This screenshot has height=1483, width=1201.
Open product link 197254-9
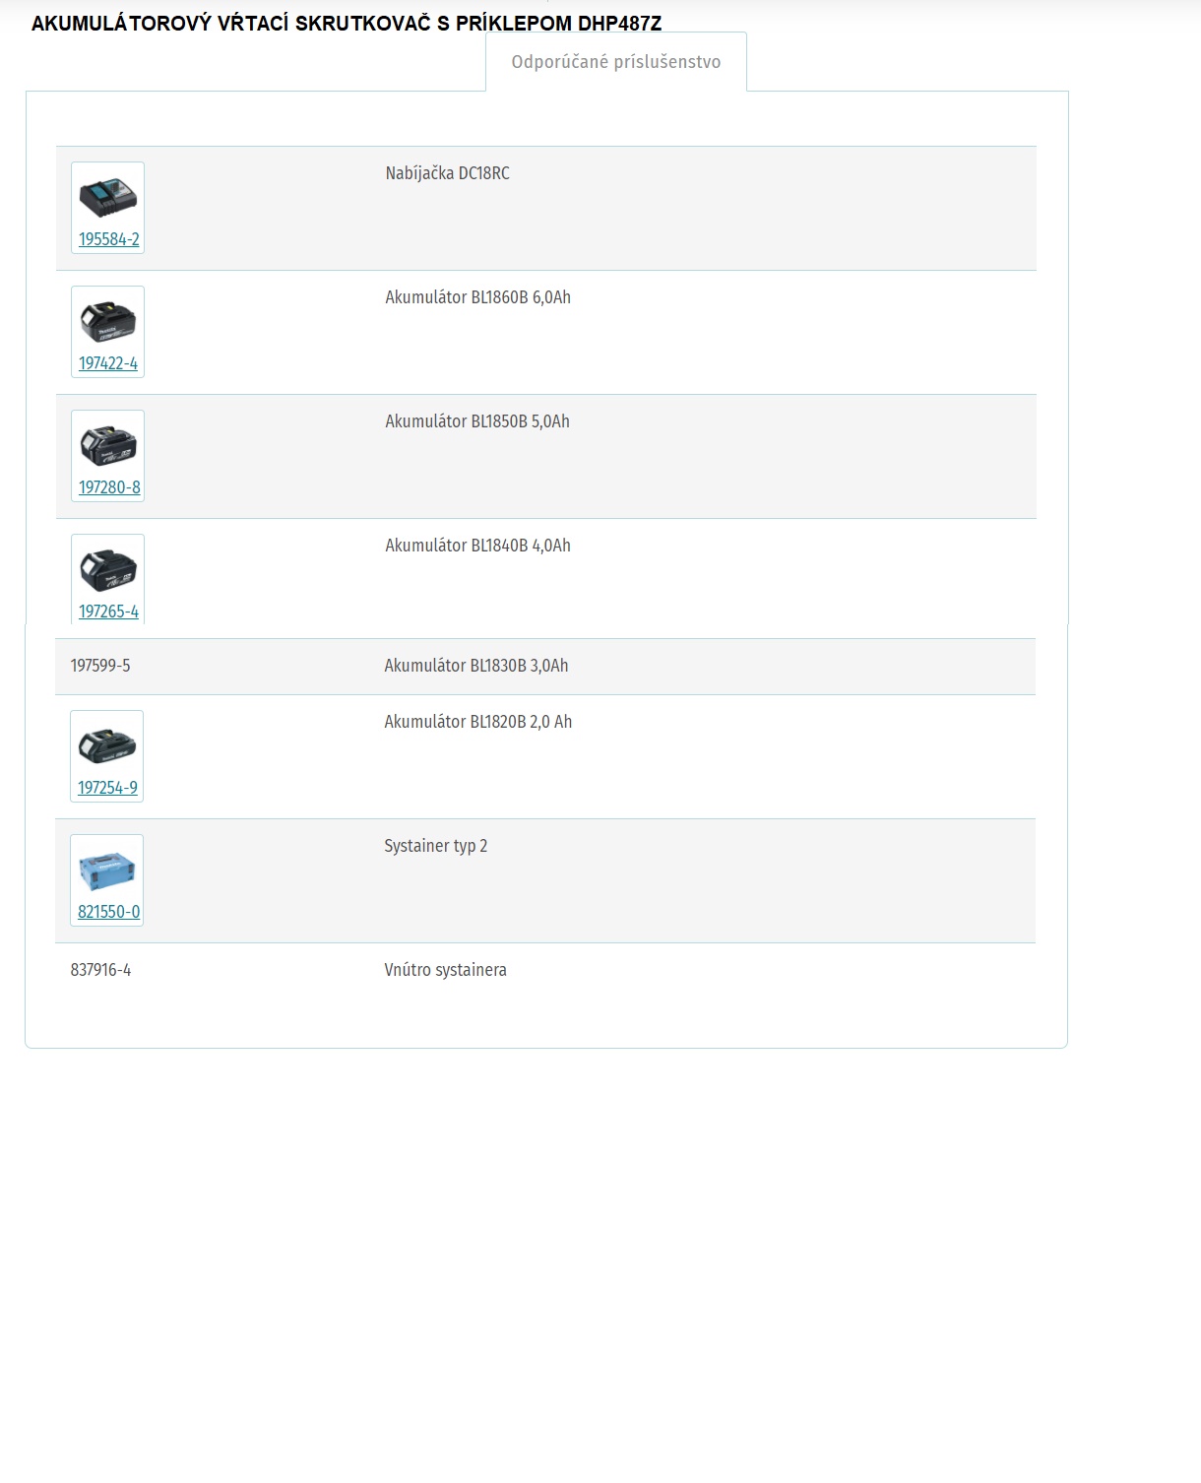click(x=107, y=788)
